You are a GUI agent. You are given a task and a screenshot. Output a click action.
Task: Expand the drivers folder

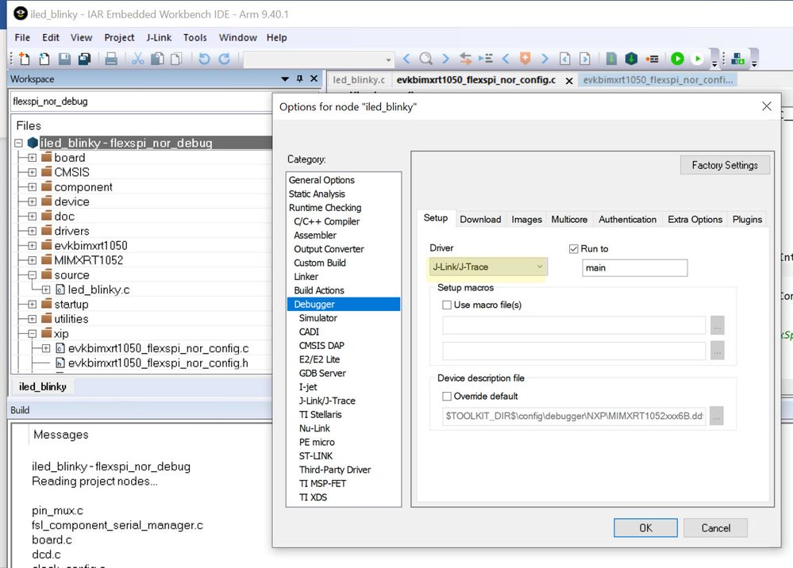point(33,231)
